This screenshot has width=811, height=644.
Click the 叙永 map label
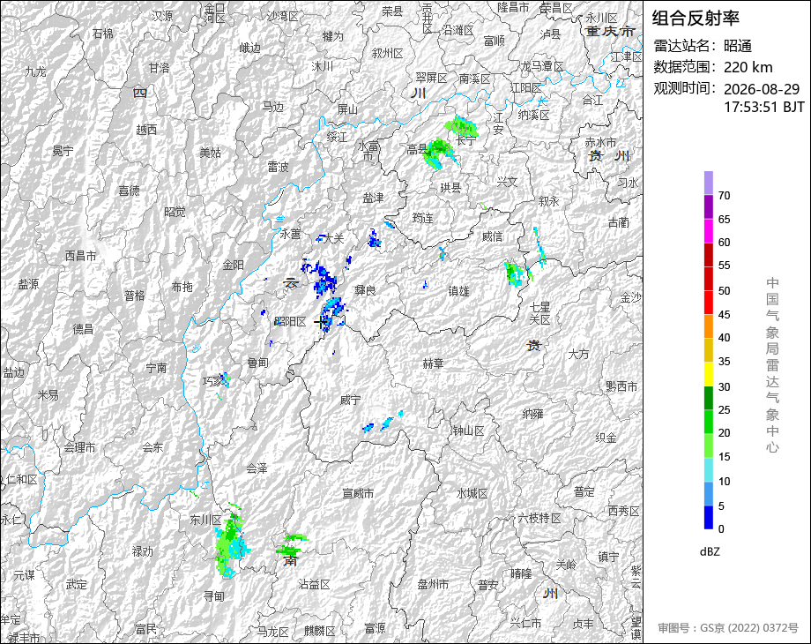(549, 201)
